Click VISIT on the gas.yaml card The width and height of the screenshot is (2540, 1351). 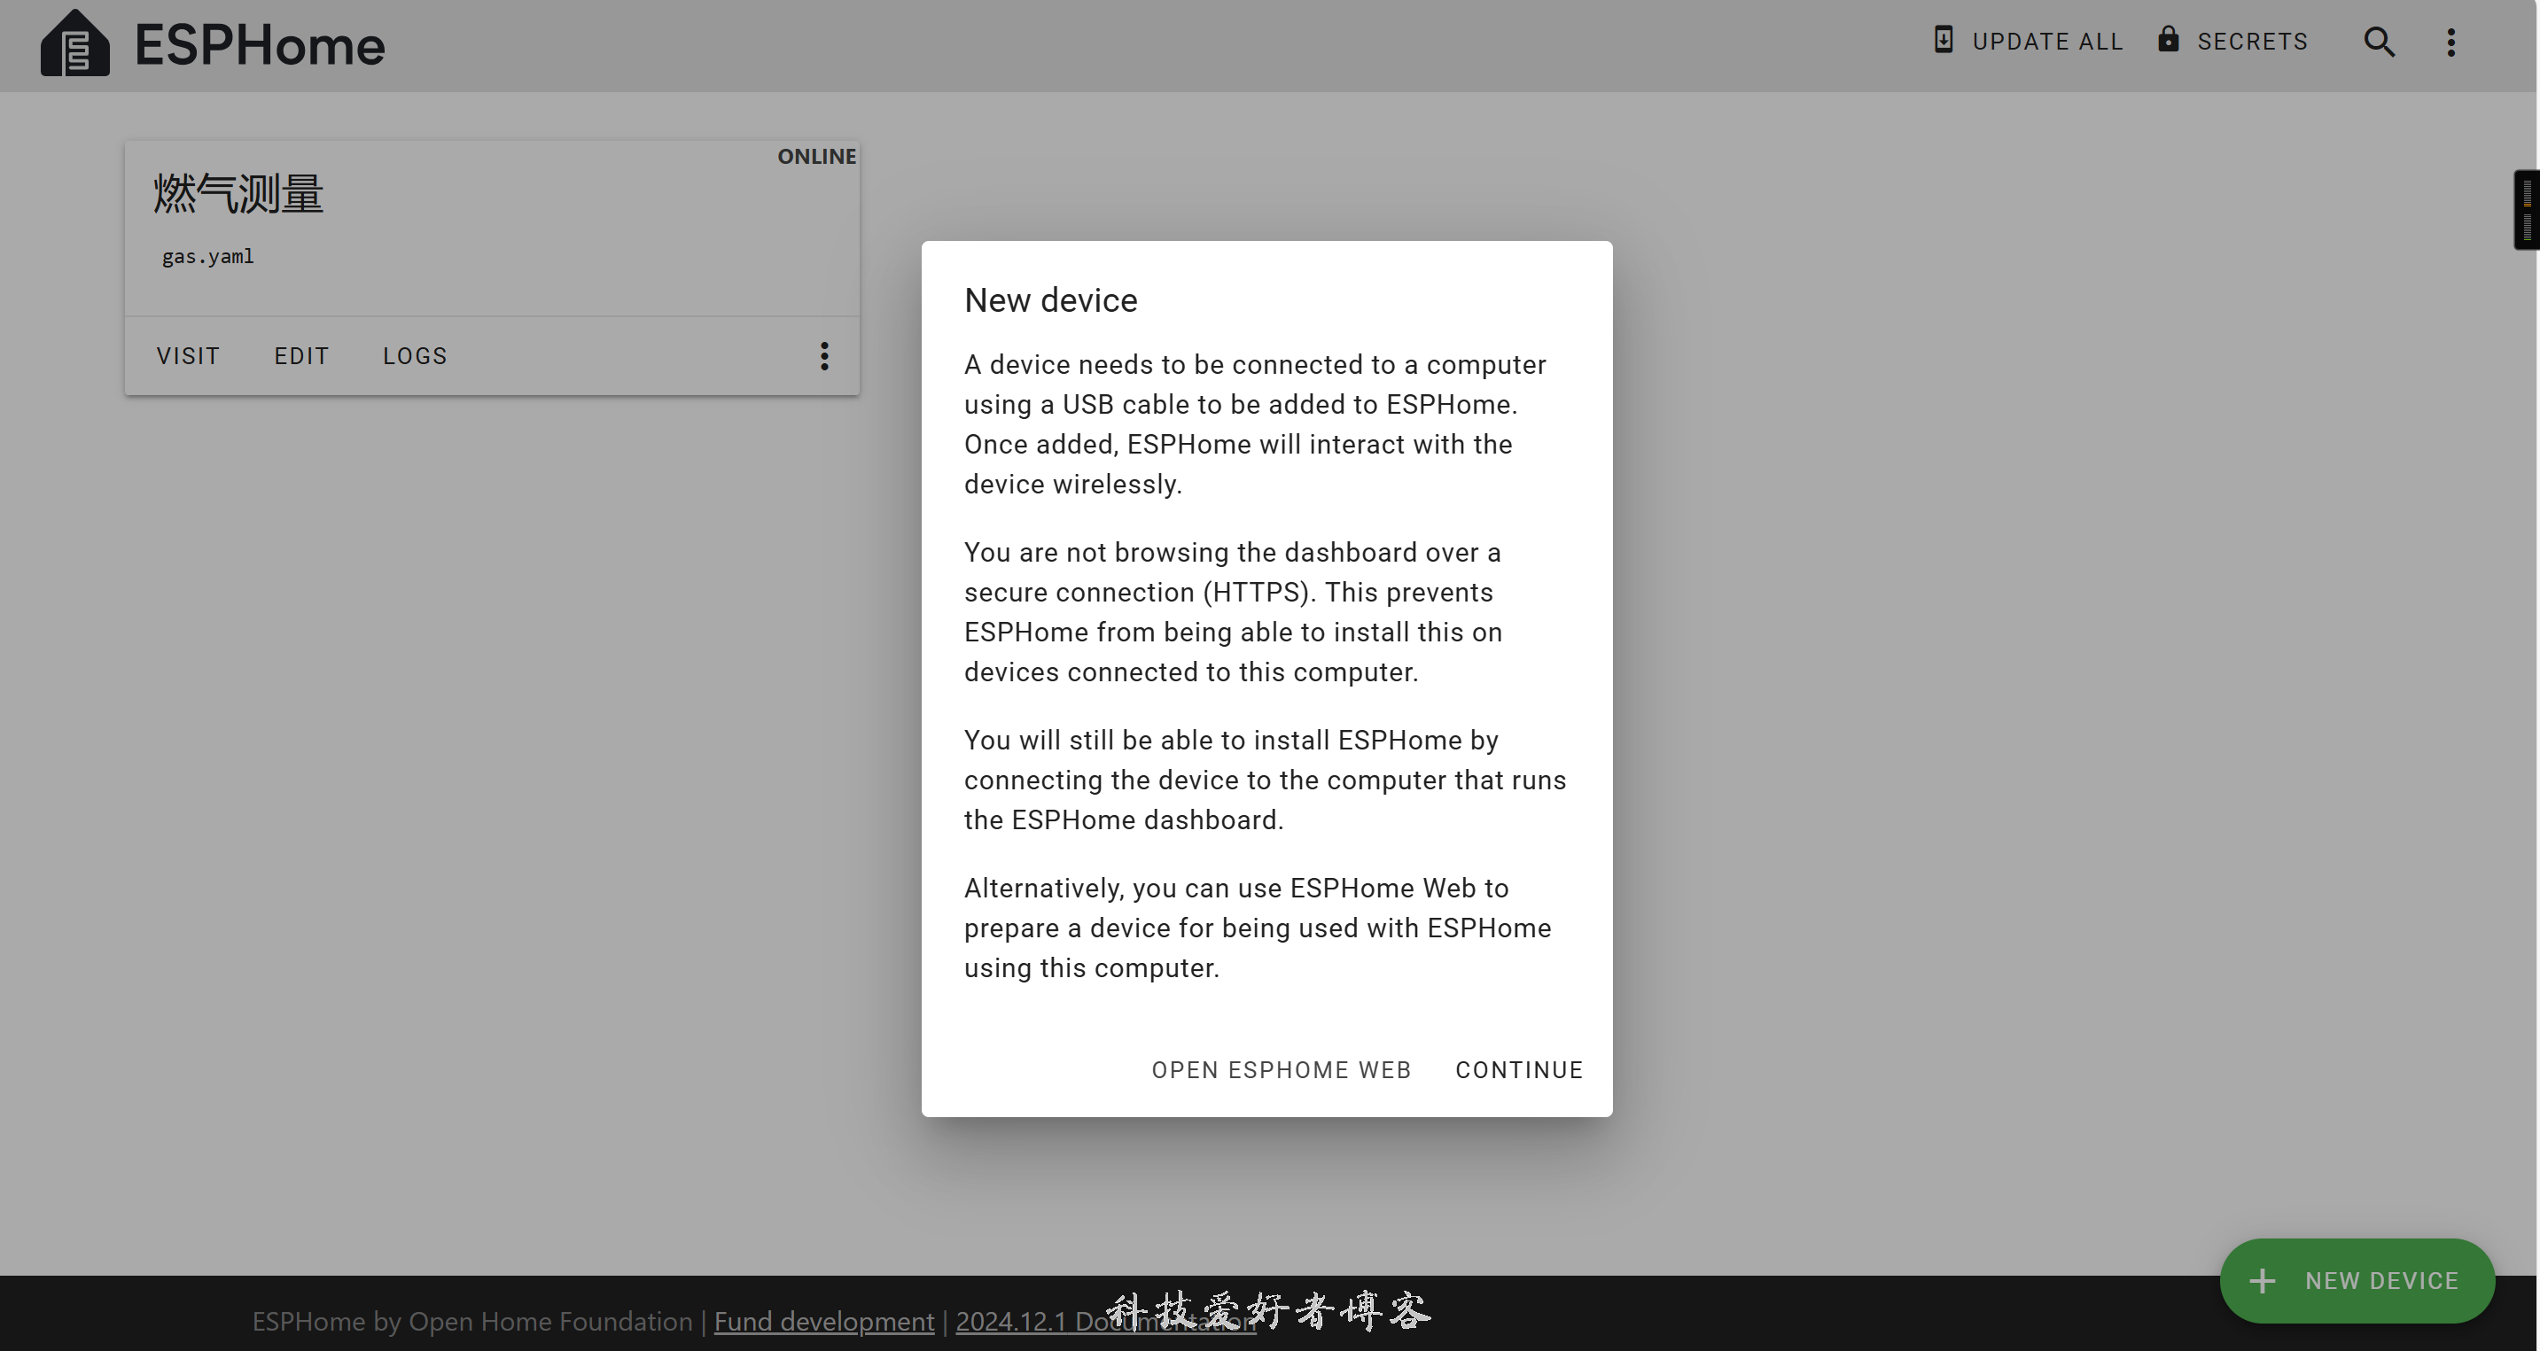tap(189, 356)
